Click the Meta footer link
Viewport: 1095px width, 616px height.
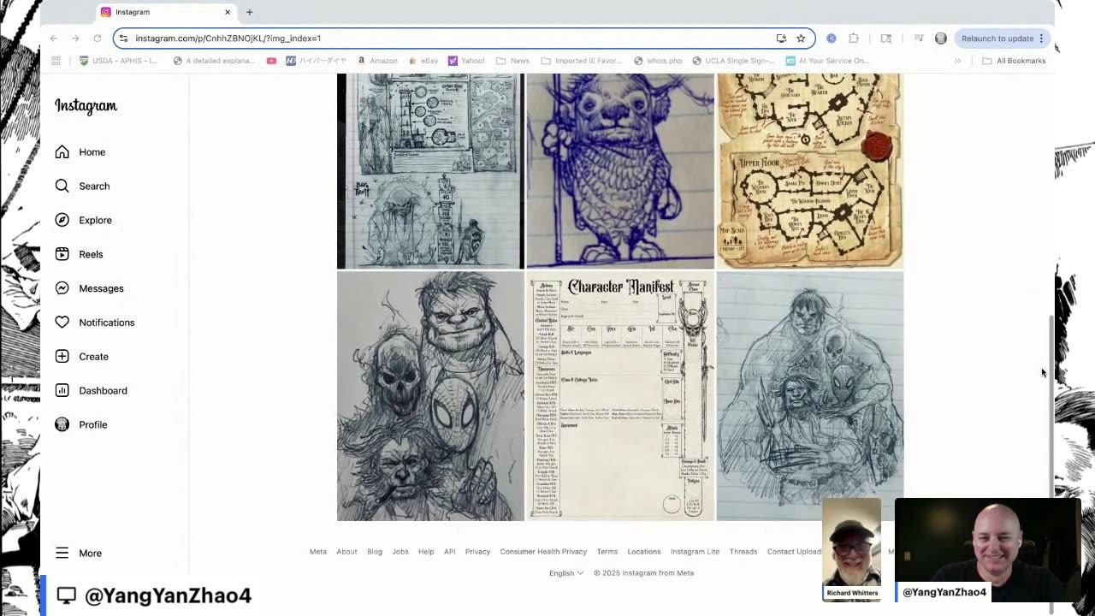[x=318, y=552]
